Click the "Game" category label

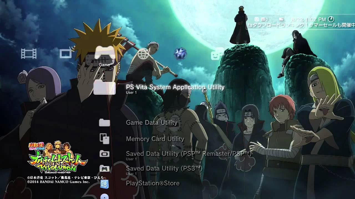pyautogui.click(x=105, y=65)
